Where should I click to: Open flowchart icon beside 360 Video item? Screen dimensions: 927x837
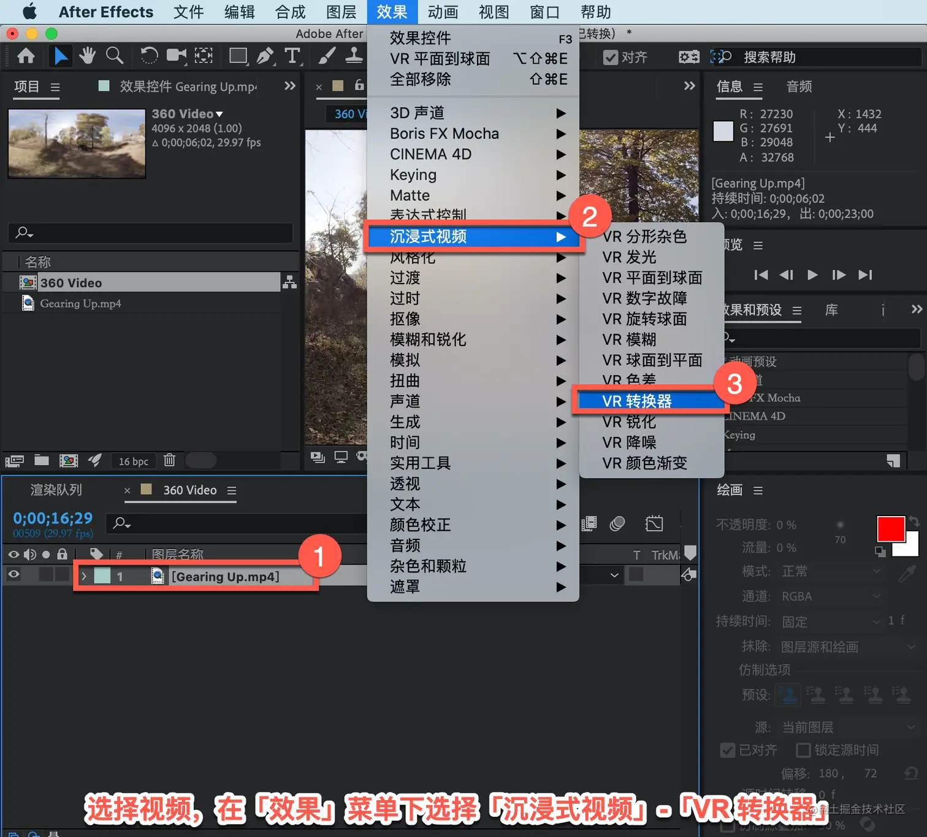point(289,282)
